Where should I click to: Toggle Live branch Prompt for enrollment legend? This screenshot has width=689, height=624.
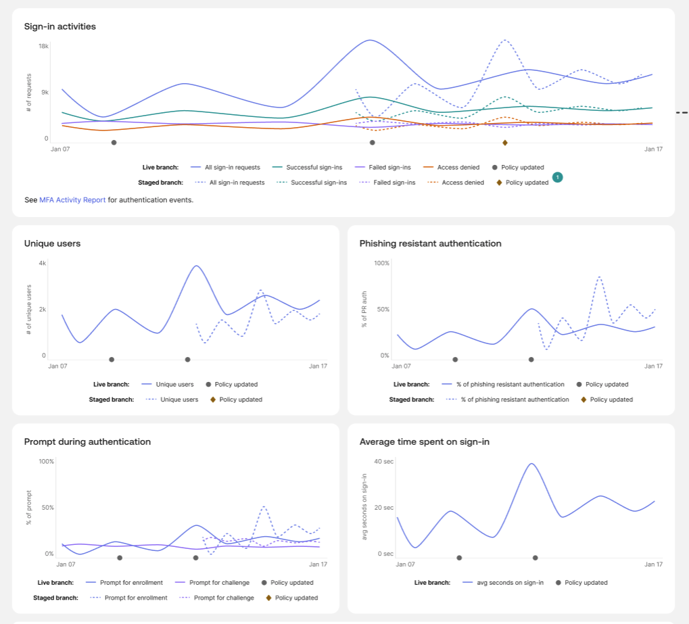[124, 583]
